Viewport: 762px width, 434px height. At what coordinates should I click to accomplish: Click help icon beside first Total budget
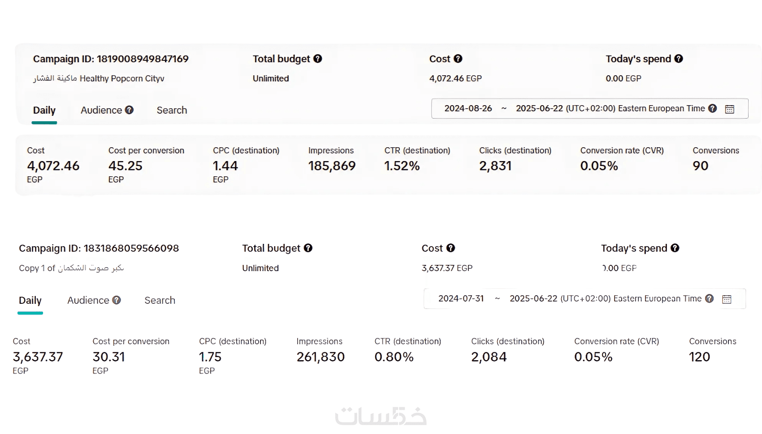[x=318, y=59]
